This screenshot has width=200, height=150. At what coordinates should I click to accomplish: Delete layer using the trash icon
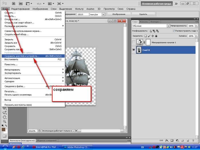[x=193, y=140]
